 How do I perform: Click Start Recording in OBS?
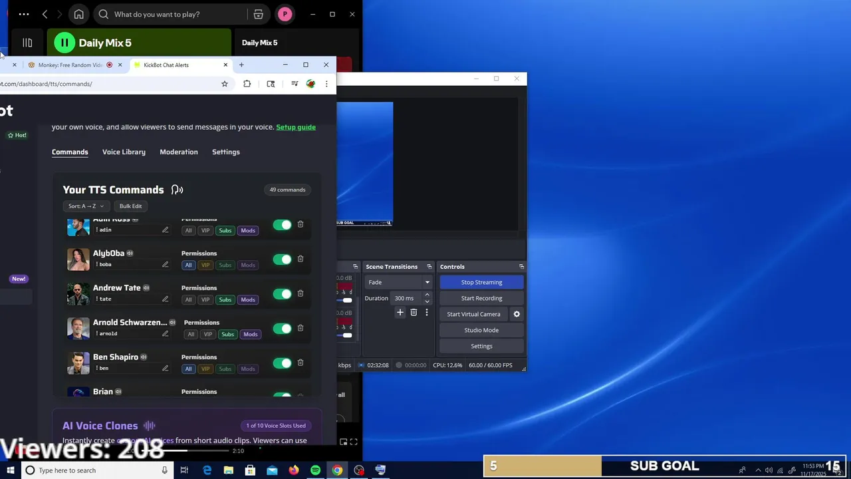481,298
